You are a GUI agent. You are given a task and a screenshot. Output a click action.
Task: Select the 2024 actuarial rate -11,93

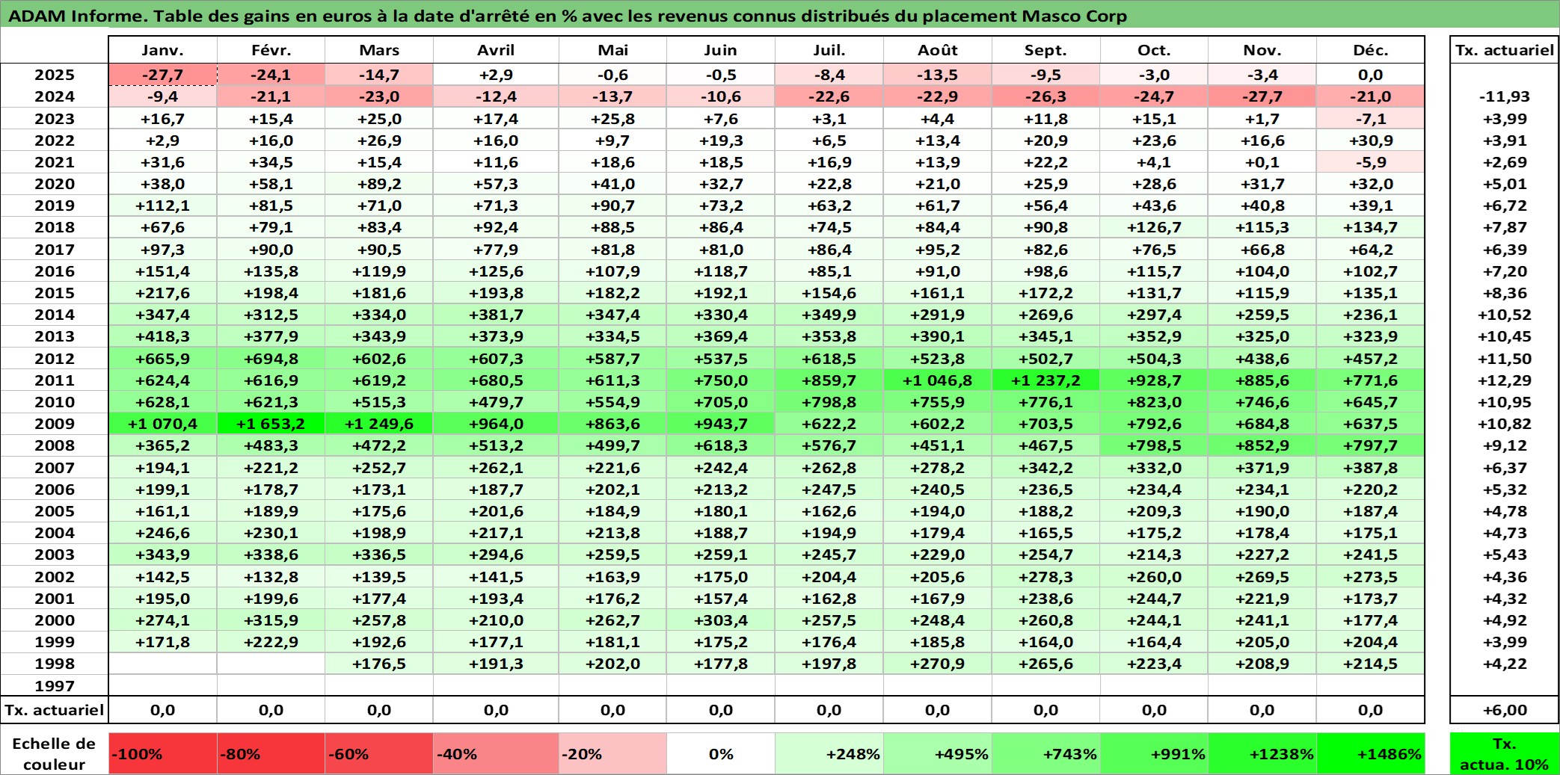(1505, 96)
